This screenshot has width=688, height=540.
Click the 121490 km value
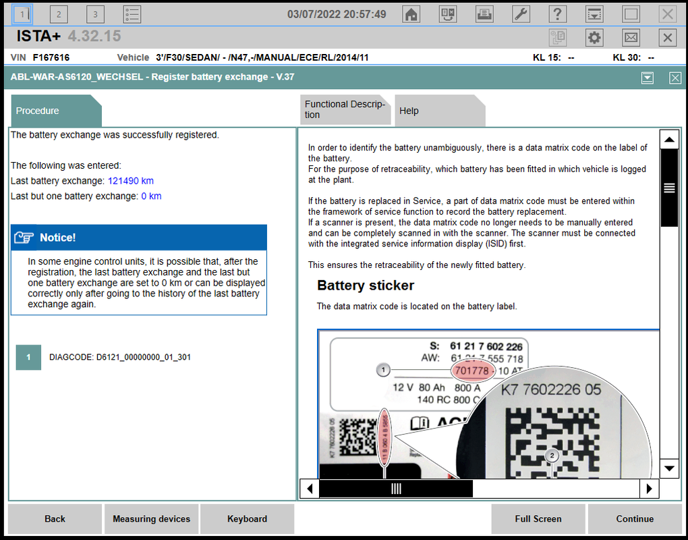point(130,181)
